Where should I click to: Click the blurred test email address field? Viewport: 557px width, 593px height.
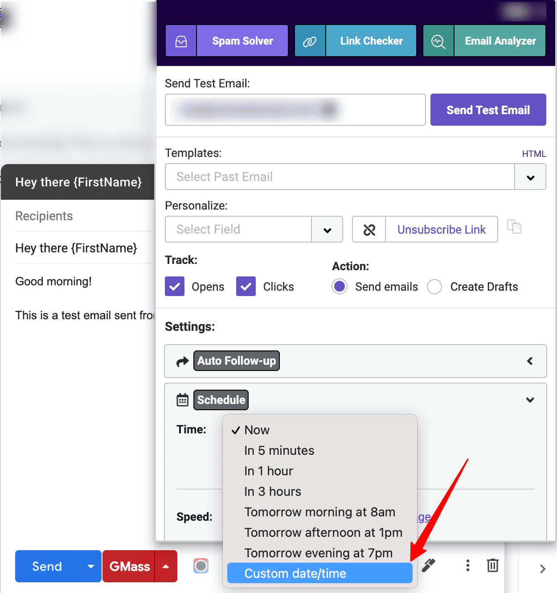coord(295,110)
